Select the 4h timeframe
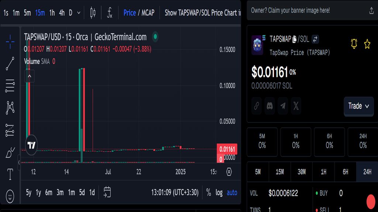This screenshot has height=212, width=378. point(62,13)
